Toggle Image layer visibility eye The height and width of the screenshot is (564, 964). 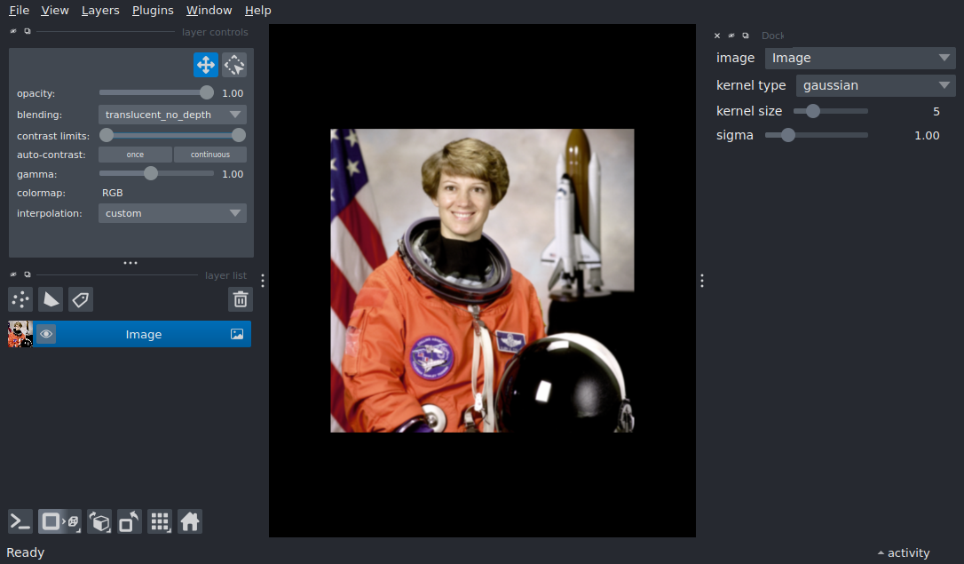point(46,334)
